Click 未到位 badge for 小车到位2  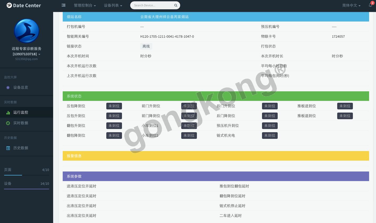189,135
